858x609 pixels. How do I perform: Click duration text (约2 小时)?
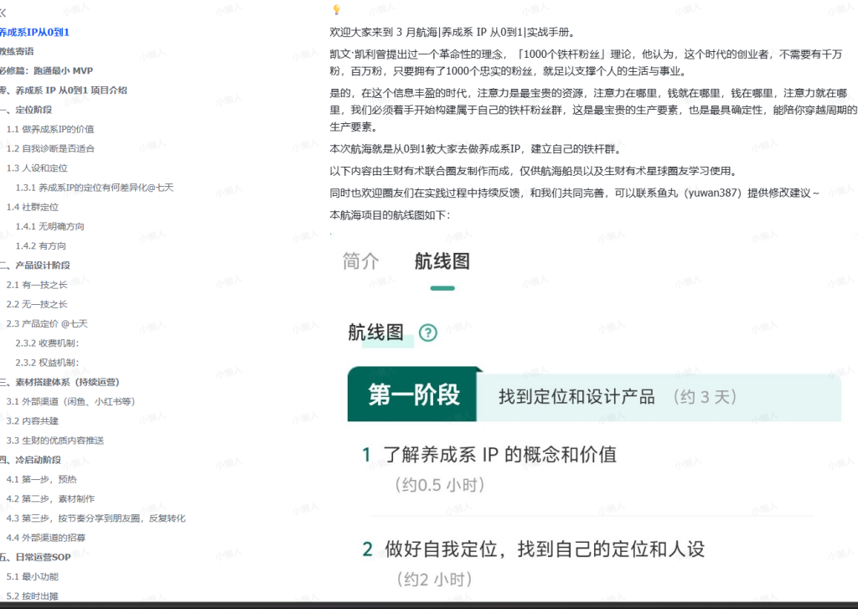[x=434, y=579]
